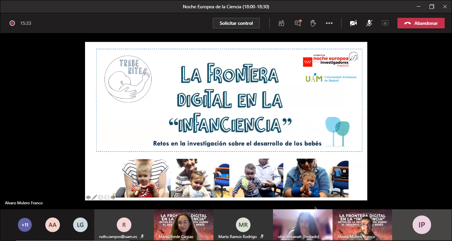Click the red recording indicator
Image resolution: width=452 pixels, height=241 pixels.
coord(12,23)
